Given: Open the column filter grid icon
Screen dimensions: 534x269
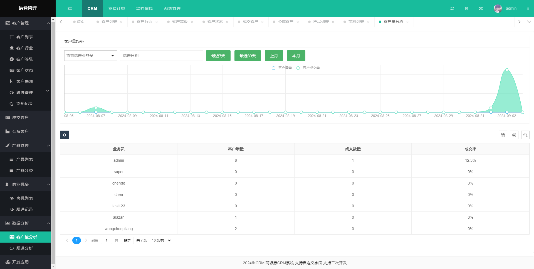Looking at the screenshot, I should click(x=503, y=135).
